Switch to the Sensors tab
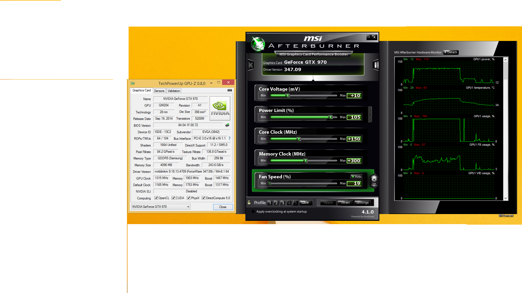 pyautogui.click(x=159, y=91)
